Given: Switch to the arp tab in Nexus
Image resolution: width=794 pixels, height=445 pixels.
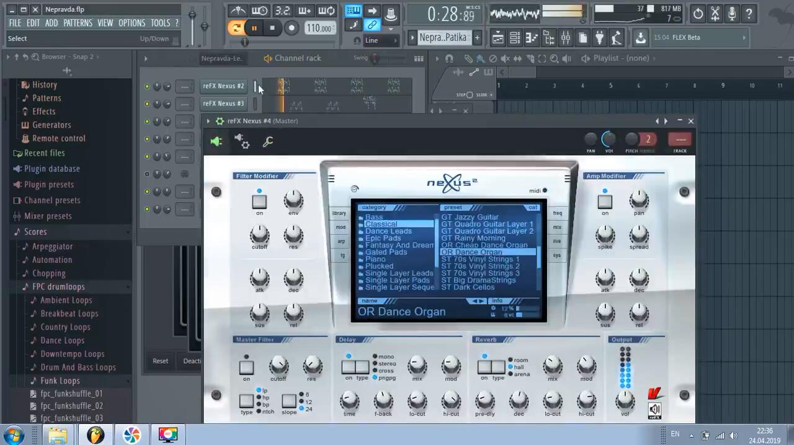Looking at the screenshot, I should tap(341, 241).
